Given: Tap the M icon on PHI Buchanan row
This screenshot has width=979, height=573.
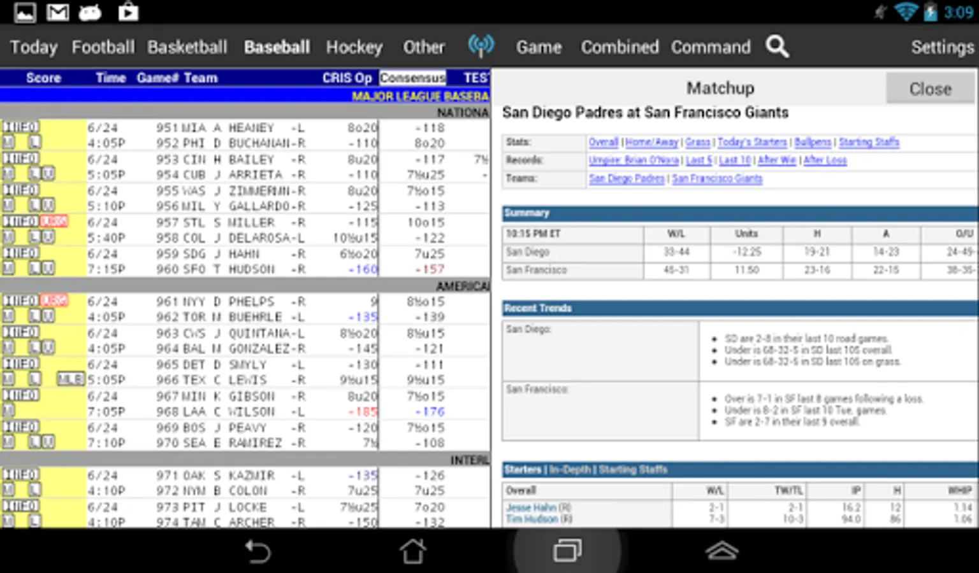Looking at the screenshot, I should click(x=8, y=142).
